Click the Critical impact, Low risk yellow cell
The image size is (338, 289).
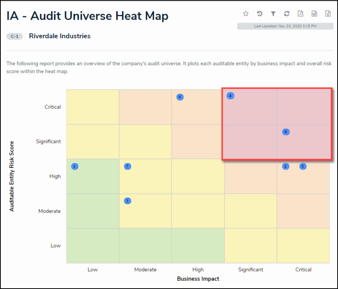(x=303, y=246)
